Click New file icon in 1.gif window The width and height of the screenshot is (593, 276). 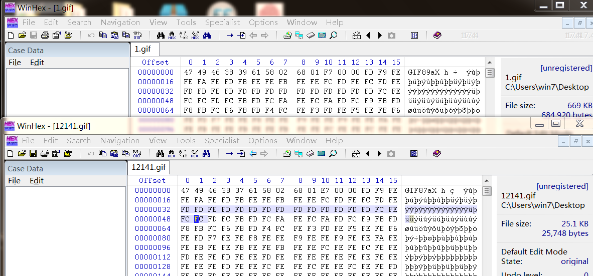(11, 35)
